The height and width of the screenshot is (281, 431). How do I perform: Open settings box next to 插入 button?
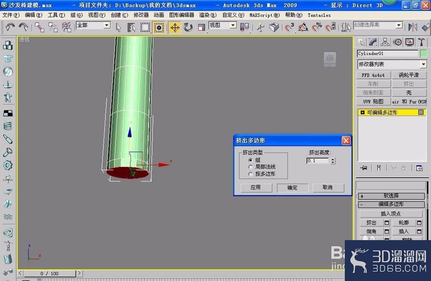click(419, 232)
